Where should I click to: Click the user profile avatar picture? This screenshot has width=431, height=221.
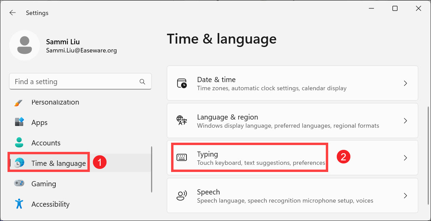tap(24, 45)
